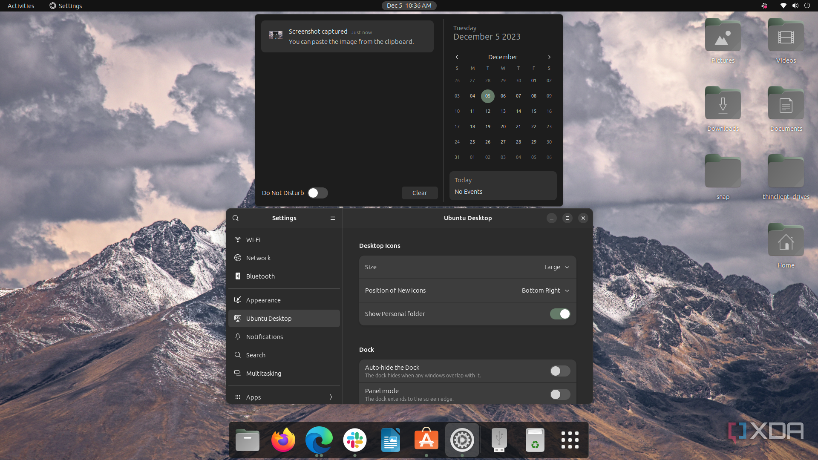
Task: Open the Pictures desktop folder
Action: coord(723,41)
